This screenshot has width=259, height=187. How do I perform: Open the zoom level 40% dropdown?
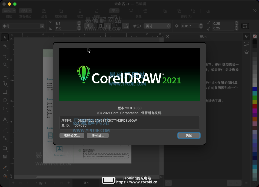pos(9,11)
